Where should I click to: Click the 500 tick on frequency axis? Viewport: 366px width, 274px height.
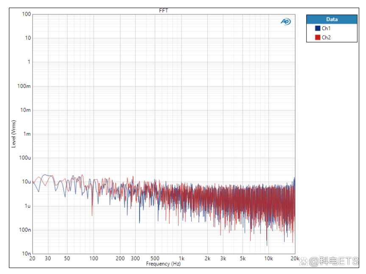tap(155, 258)
